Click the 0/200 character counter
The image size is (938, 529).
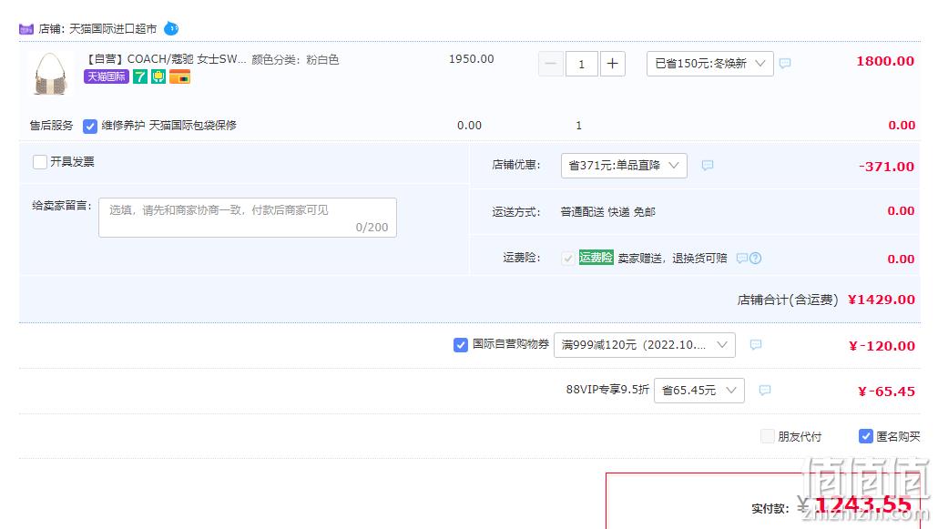click(x=372, y=228)
